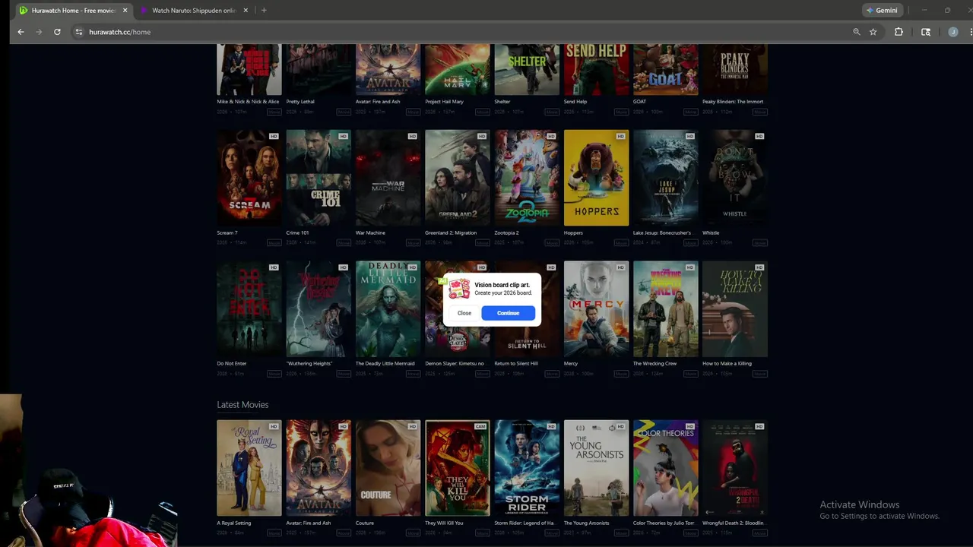Close the Vision board clip art popup
The height and width of the screenshot is (547, 973).
[x=464, y=313]
